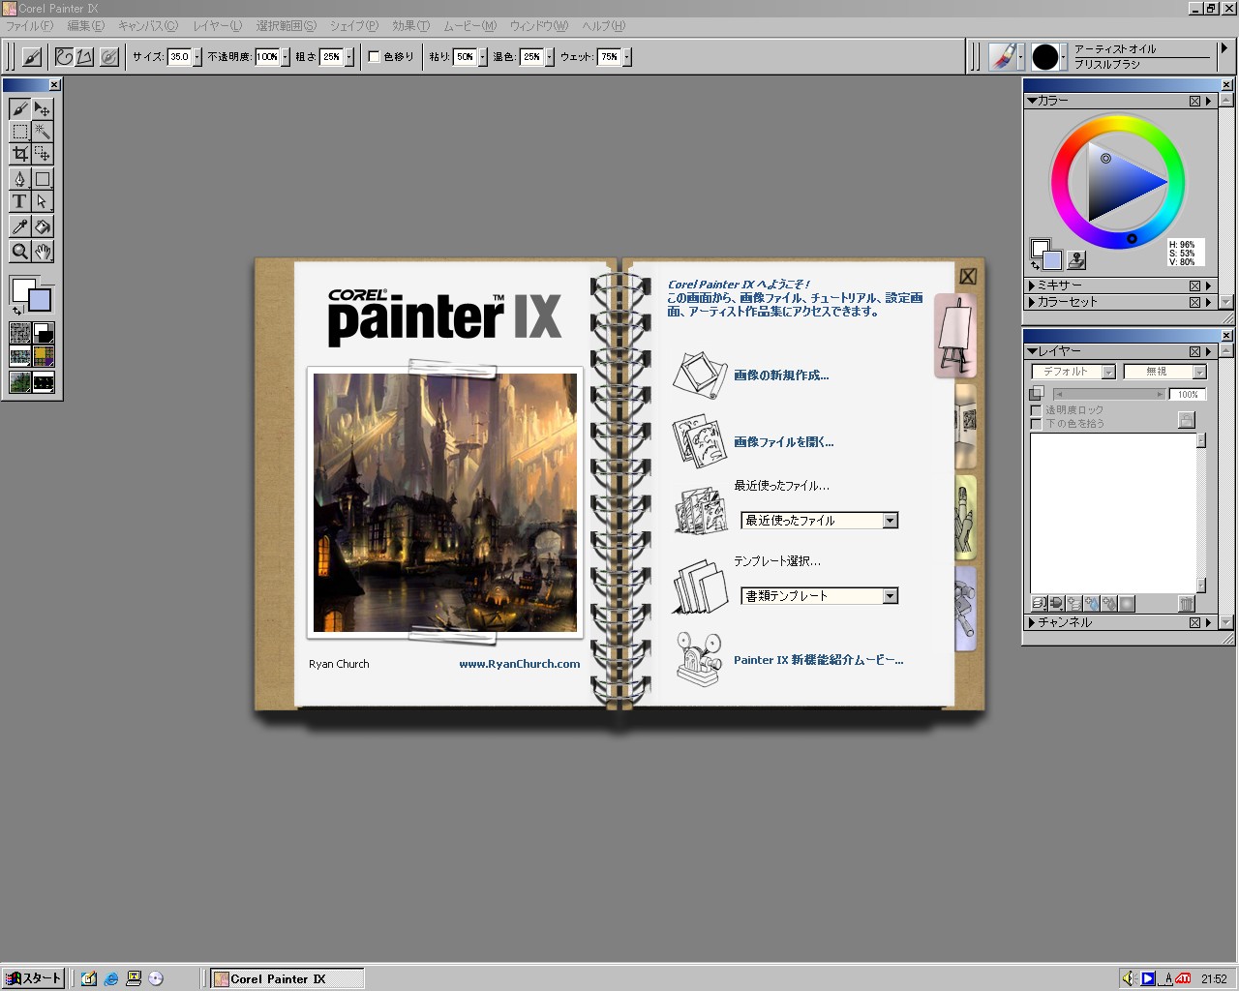Image resolution: width=1239 pixels, height=991 pixels.
Task: Choose the Rectangle Shape tool
Action: pos(43,179)
